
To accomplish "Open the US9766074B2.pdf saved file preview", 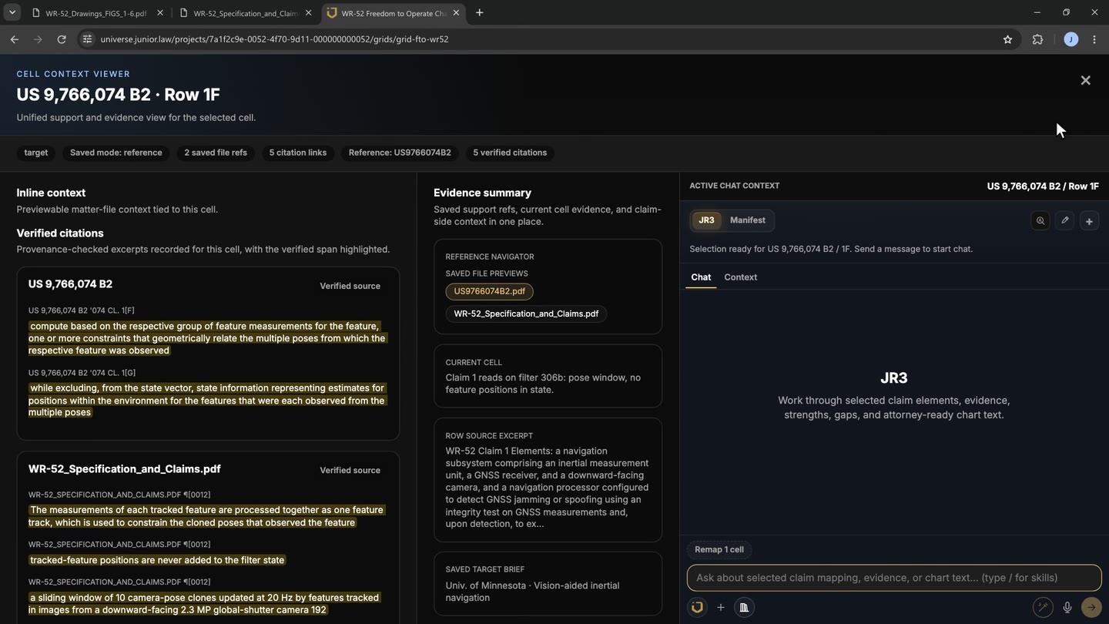I will coord(490,292).
